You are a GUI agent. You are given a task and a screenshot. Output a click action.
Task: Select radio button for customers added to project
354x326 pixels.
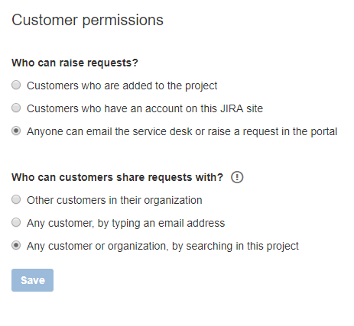pos(16,85)
